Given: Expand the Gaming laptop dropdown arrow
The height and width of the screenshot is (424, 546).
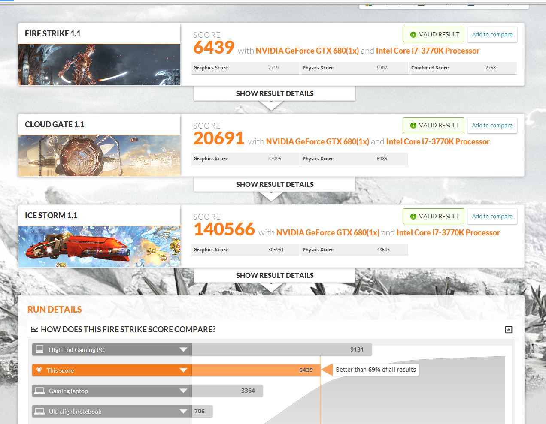Looking at the screenshot, I should (x=183, y=391).
